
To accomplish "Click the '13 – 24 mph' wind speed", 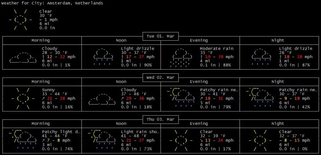I will click(x=217, y=140).
